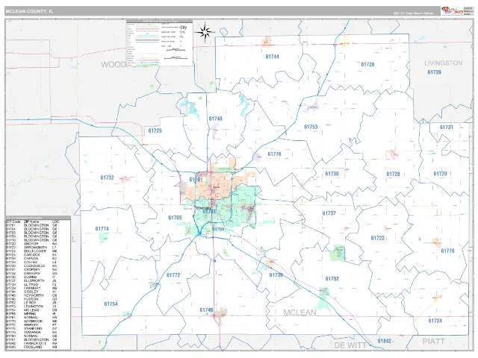Select the HUDSON row in ZIP index
Viewport: 478px width, 358px height.
click(x=31, y=299)
